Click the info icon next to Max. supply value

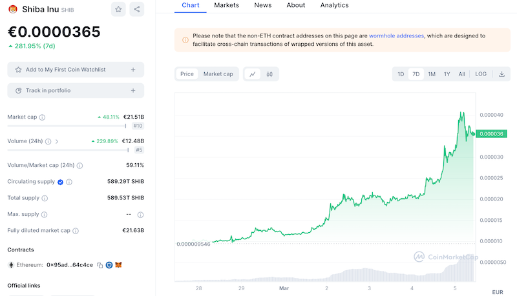pos(140,215)
